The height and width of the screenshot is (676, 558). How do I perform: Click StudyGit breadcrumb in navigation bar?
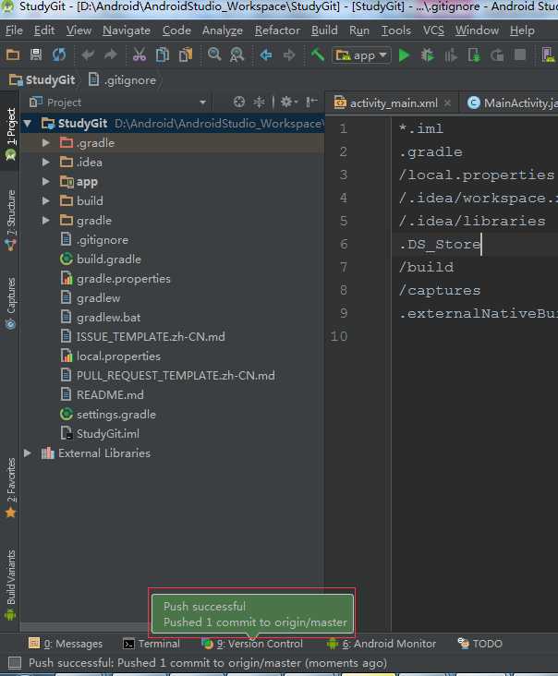tap(42, 80)
